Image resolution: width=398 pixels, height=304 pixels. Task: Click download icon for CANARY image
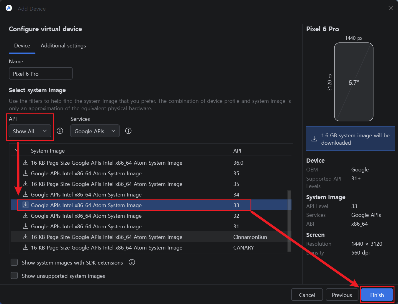coord(26,247)
